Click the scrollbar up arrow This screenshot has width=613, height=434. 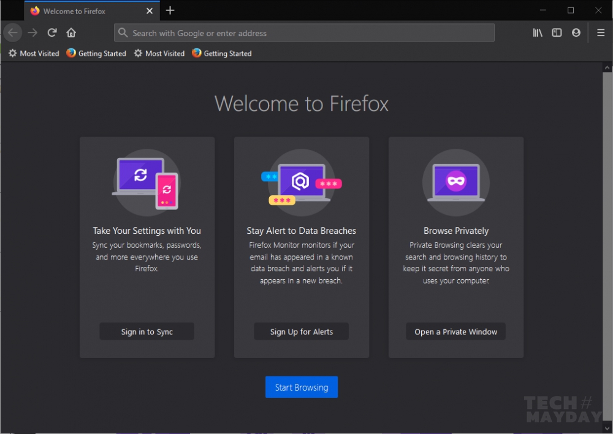tap(607, 67)
